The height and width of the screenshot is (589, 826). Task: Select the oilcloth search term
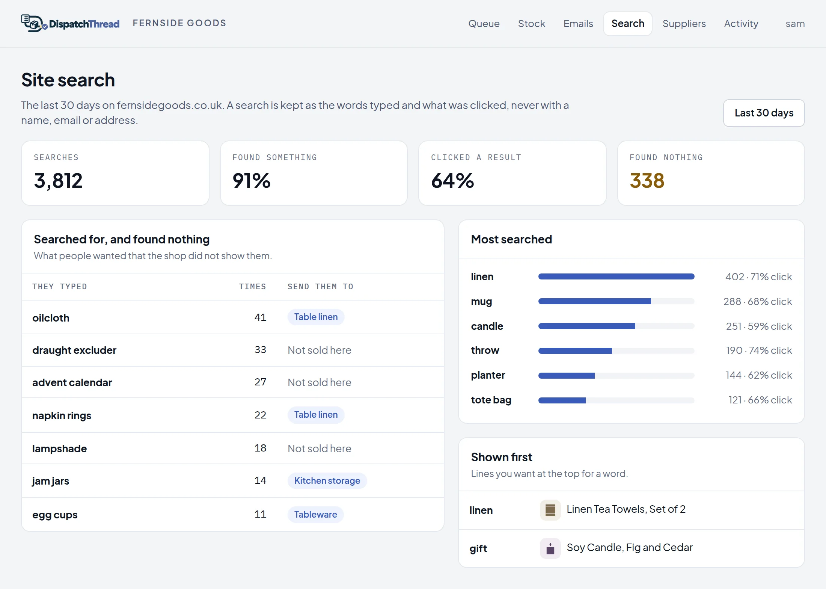(x=51, y=318)
